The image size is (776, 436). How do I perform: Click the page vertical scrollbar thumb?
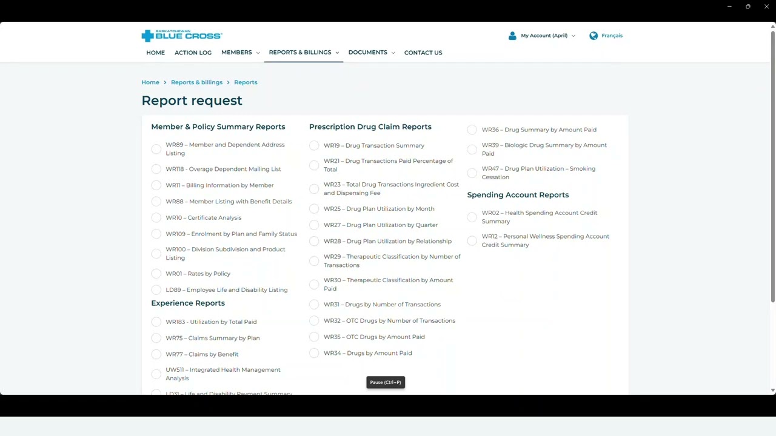(772, 166)
